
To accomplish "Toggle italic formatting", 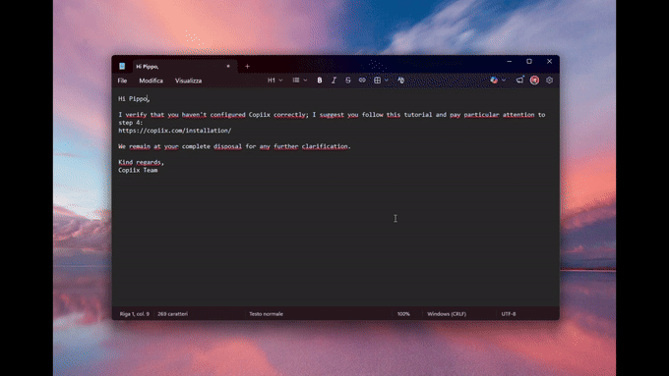I will click(x=334, y=81).
